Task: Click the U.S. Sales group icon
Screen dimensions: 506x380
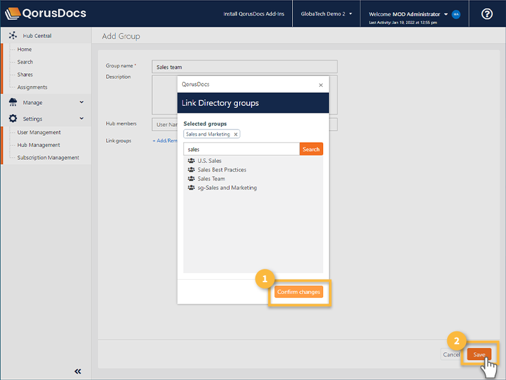Action: (191, 160)
